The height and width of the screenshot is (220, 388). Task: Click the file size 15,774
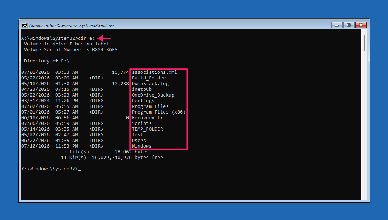click(x=120, y=72)
